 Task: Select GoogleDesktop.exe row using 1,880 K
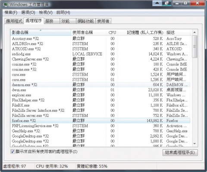click(100, 141)
